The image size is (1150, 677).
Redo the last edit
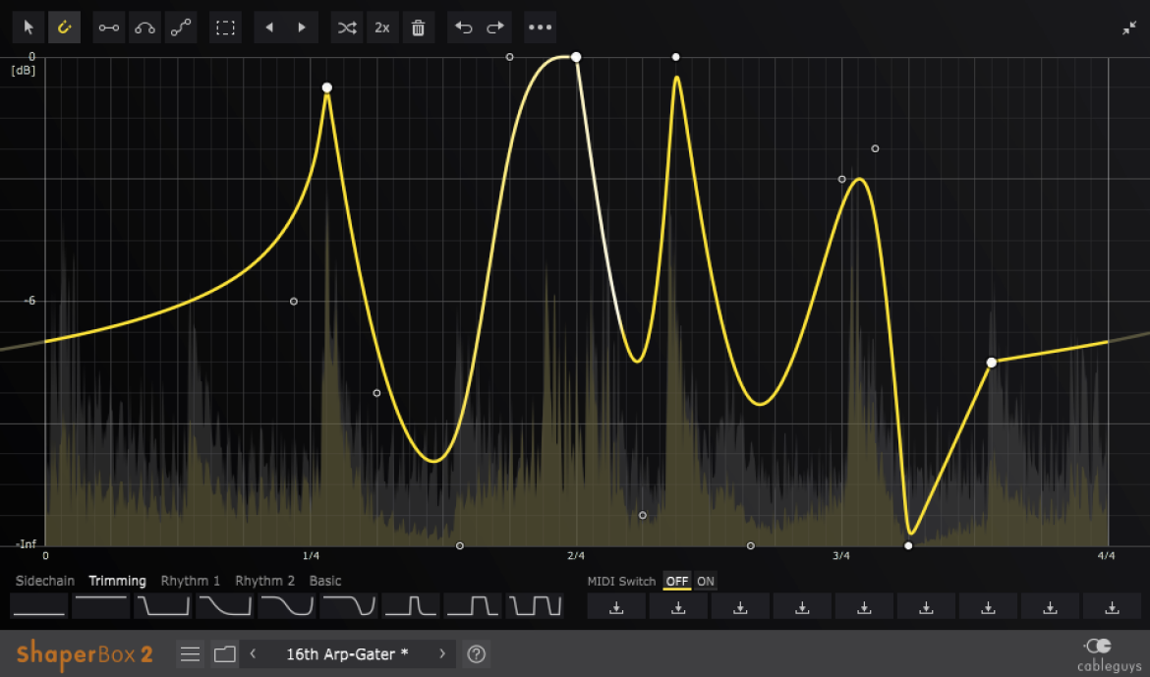tap(495, 28)
